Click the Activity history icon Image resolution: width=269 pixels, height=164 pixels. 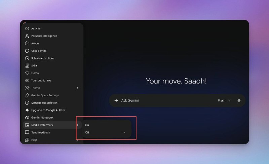[27, 29]
